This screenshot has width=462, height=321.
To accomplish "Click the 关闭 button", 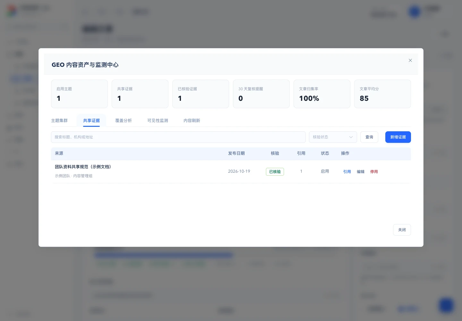I will coord(402,230).
